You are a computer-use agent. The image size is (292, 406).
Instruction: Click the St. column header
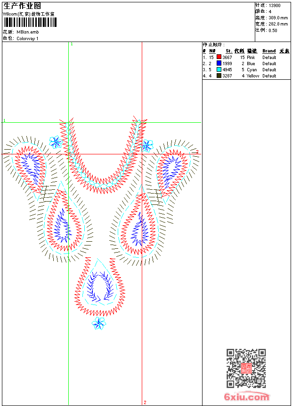coord(229,51)
